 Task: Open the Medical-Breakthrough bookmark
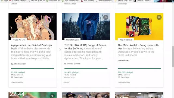pos(104,1)
